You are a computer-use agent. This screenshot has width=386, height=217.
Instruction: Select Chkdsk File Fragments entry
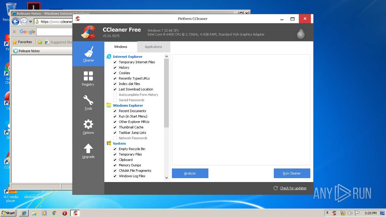[135, 171]
